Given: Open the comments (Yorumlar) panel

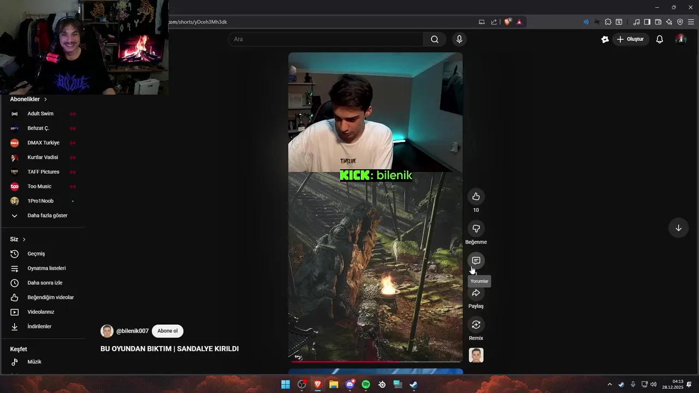Looking at the screenshot, I should click(x=476, y=260).
